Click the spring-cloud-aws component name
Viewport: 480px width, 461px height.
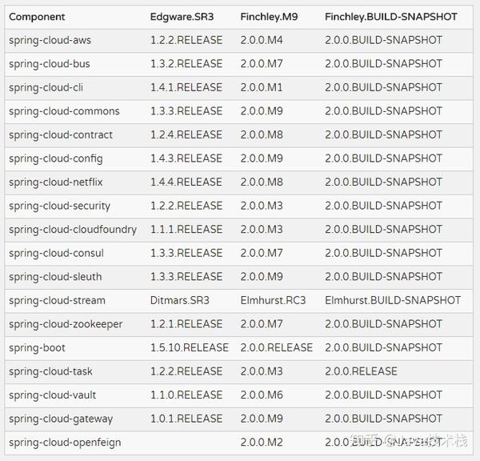pos(50,40)
